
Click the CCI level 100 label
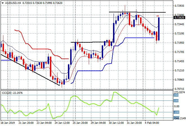point(176,101)
